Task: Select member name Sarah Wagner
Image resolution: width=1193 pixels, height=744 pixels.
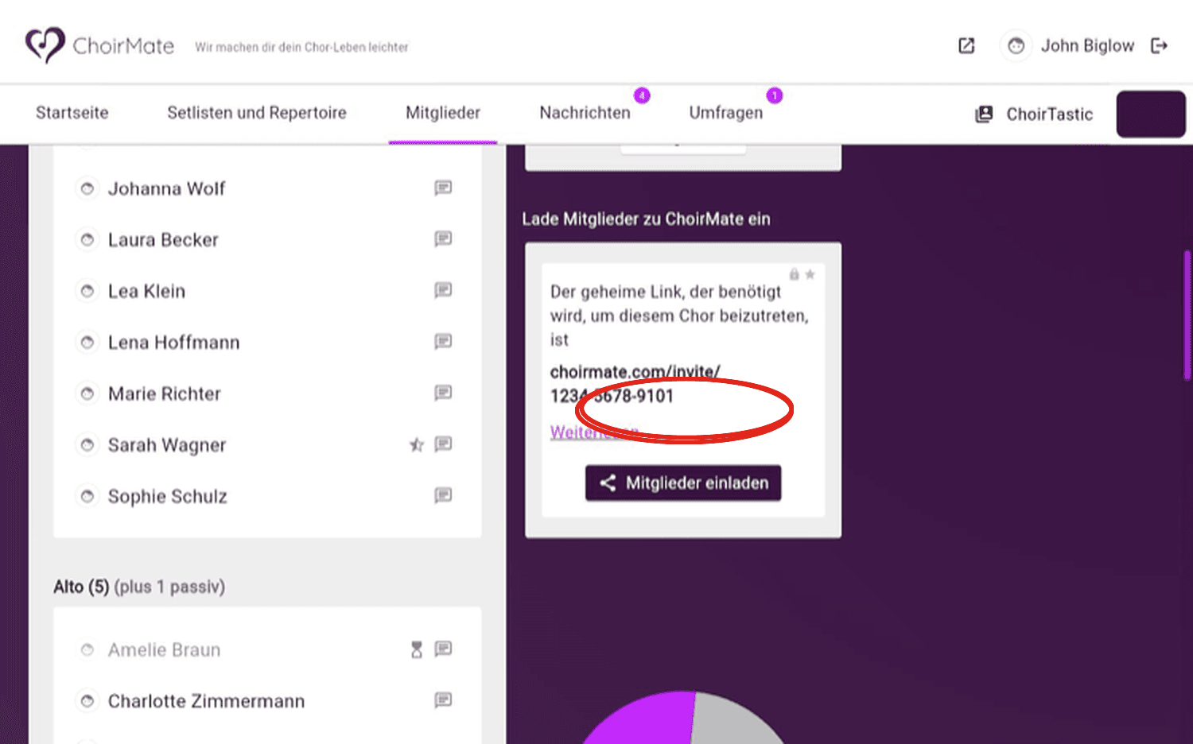Action: pos(167,445)
